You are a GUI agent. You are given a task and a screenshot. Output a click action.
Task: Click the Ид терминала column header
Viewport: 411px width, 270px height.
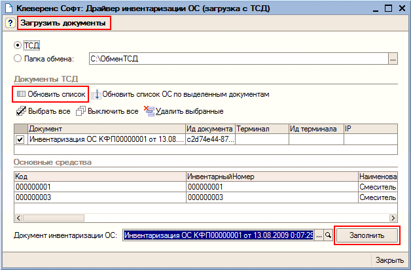point(316,129)
